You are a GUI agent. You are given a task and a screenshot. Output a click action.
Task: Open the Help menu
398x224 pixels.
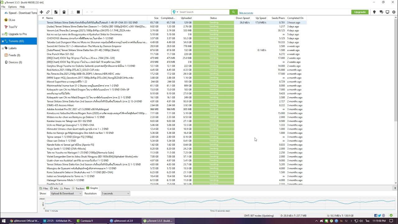click(x=22, y=7)
